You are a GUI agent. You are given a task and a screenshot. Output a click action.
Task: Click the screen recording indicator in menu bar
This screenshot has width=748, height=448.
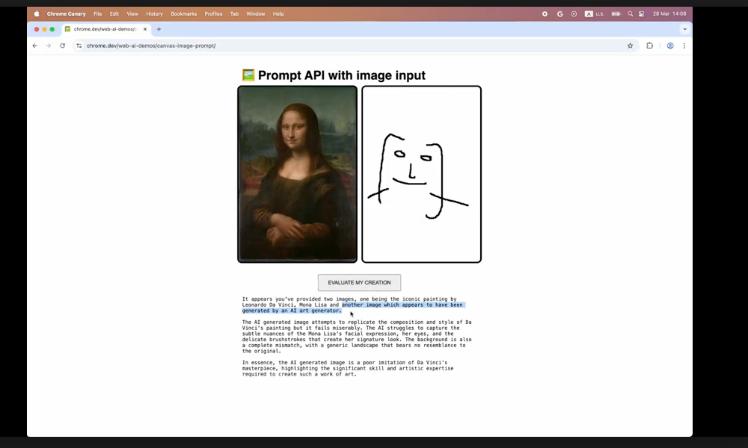(x=545, y=13)
